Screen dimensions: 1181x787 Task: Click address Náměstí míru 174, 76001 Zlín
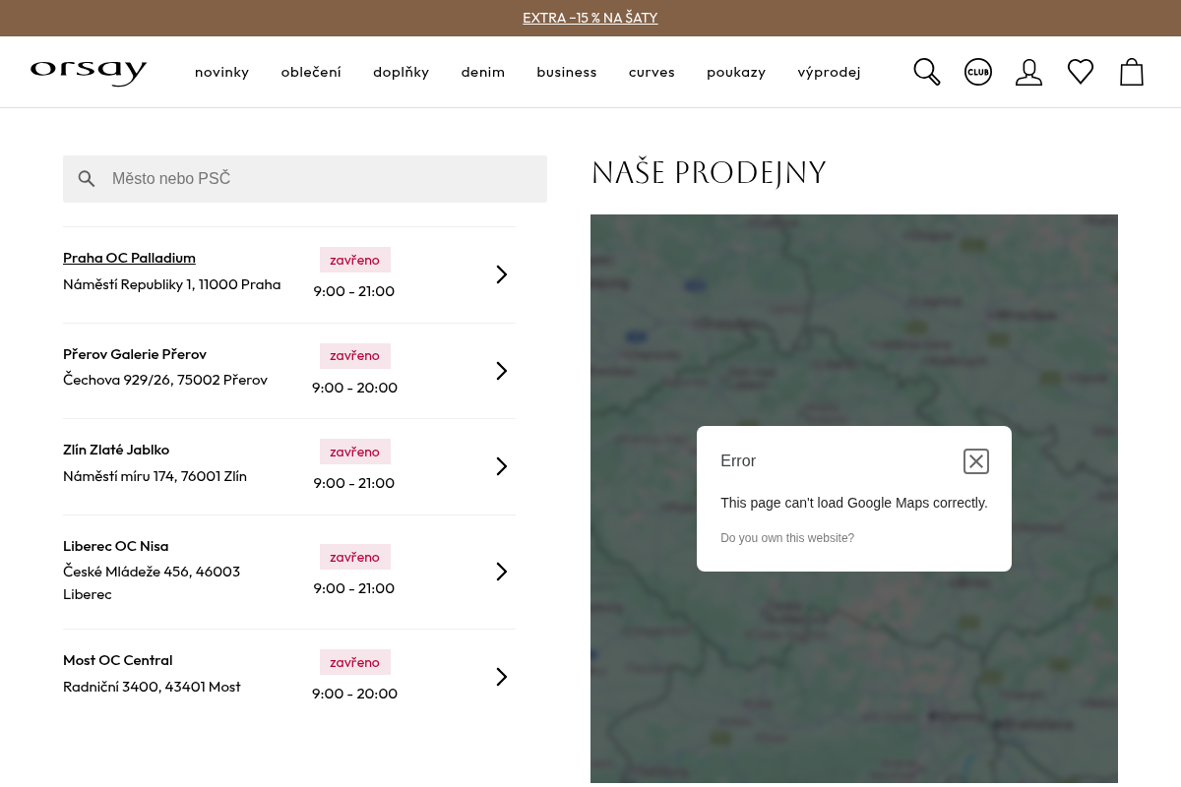(155, 476)
